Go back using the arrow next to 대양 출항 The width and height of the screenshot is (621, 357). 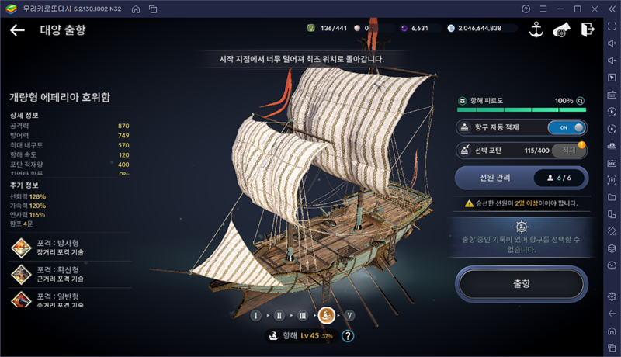pos(17,30)
